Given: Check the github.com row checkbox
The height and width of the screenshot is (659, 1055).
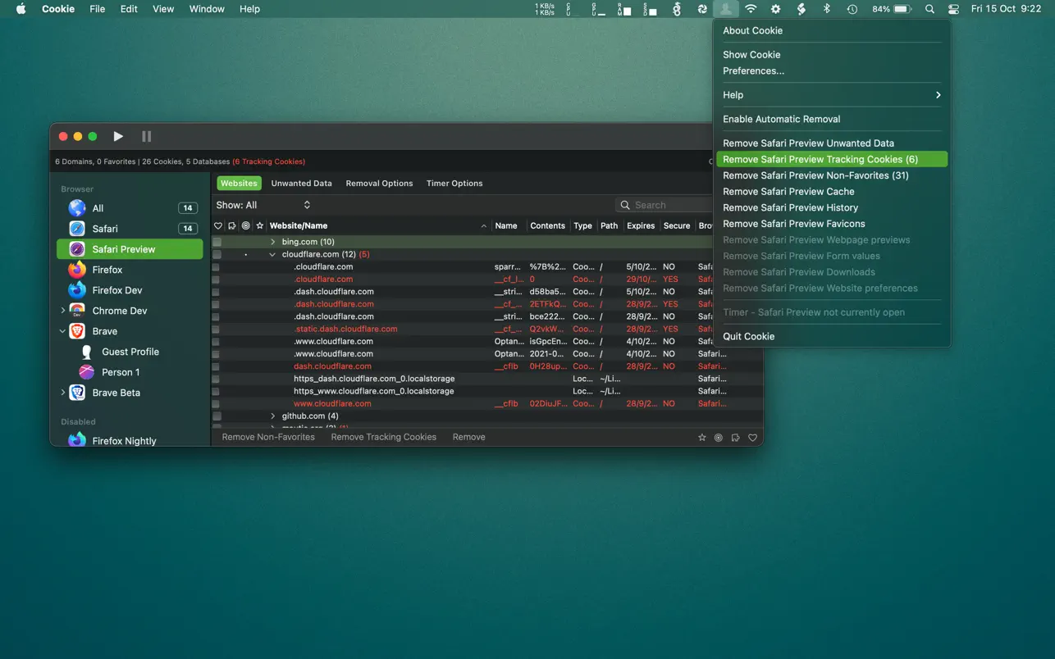Looking at the screenshot, I should pos(217,416).
